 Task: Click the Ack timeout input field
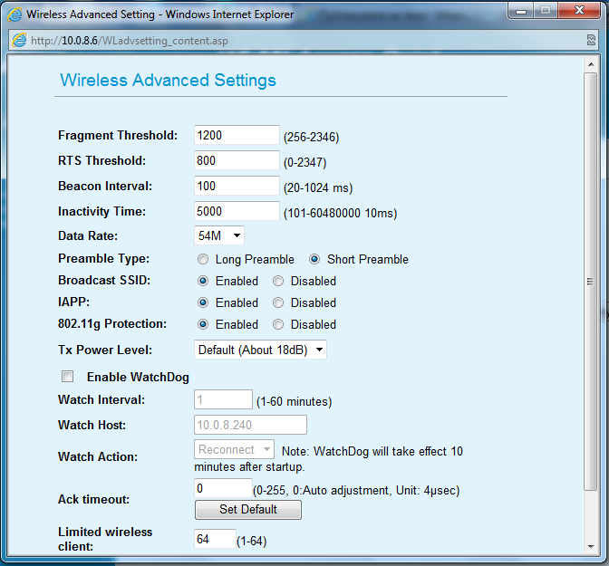tap(222, 488)
